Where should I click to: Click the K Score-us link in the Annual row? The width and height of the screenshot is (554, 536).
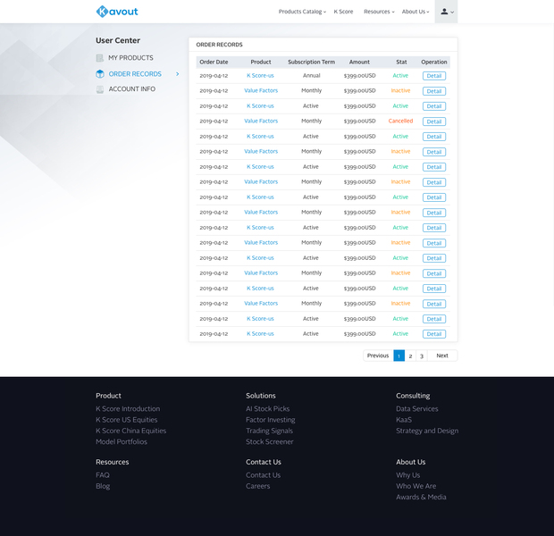pos(260,76)
